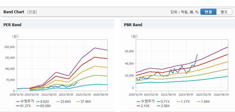The height and width of the screenshot is (112, 235).
Task: Click the Band Chart heading
Action: (14, 12)
